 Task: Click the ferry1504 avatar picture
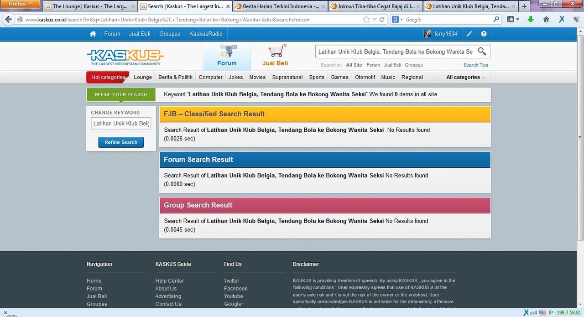pos(427,34)
